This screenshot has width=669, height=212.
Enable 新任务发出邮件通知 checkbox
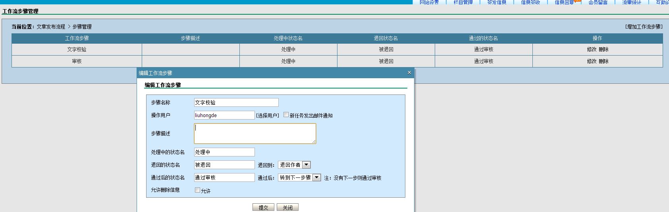pyautogui.click(x=286, y=115)
